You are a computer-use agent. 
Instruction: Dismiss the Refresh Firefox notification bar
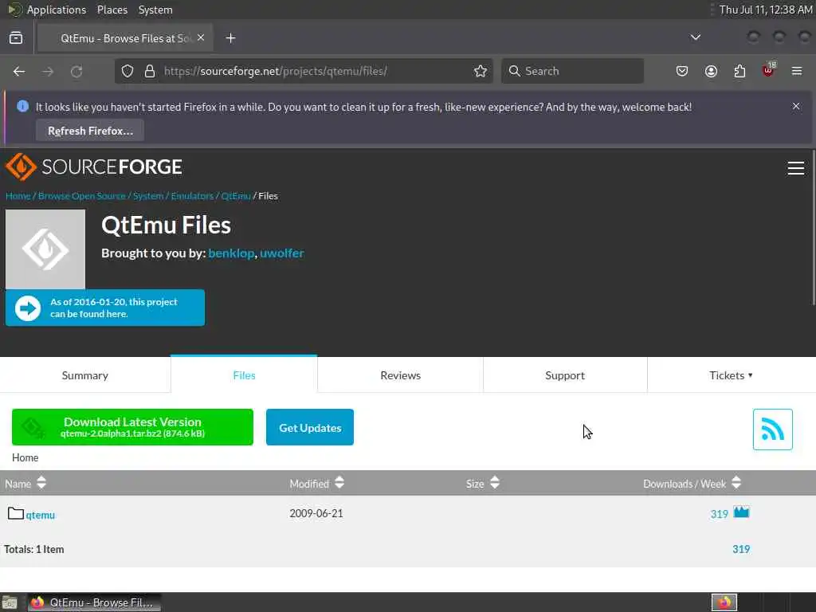(796, 106)
